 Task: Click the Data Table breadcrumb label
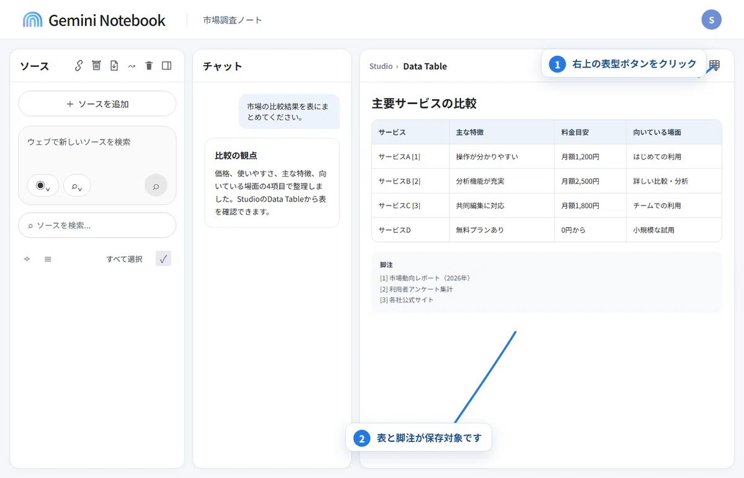pyautogui.click(x=425, y=66)
